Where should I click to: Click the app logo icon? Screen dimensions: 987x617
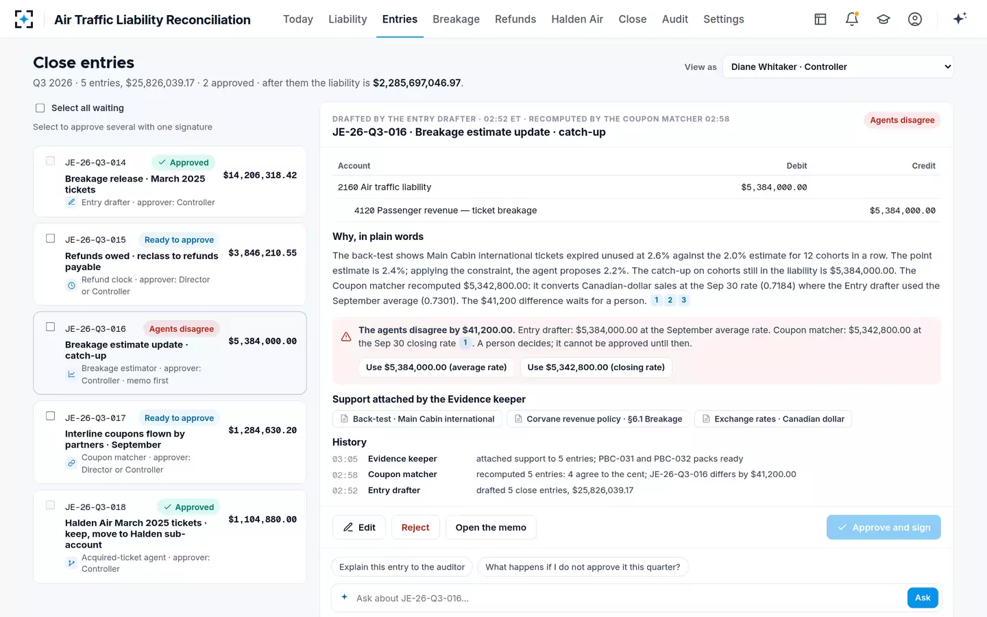pyautogui.click(x=24, y=19)
